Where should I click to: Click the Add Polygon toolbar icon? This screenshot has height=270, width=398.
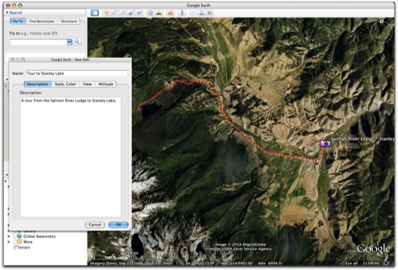point(114,13)
